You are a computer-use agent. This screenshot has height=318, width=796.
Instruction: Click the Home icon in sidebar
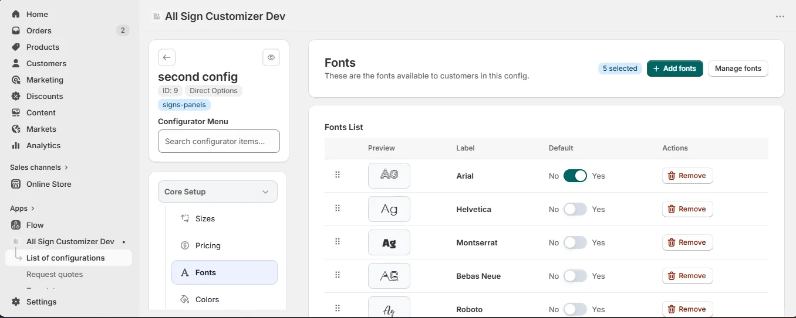point(16,14)
